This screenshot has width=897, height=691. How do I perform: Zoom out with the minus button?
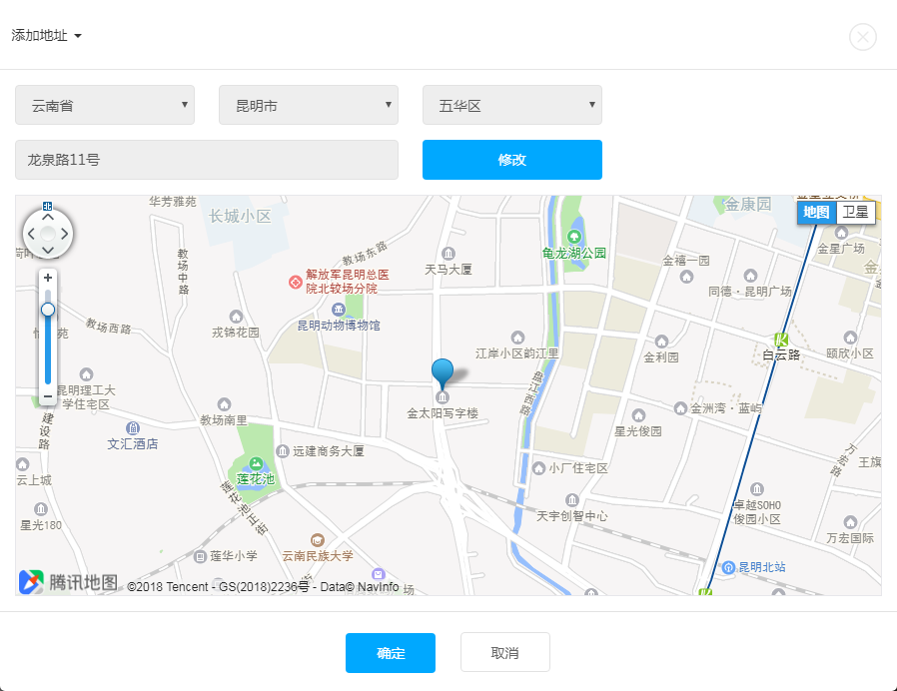click(x=48, y=396)
